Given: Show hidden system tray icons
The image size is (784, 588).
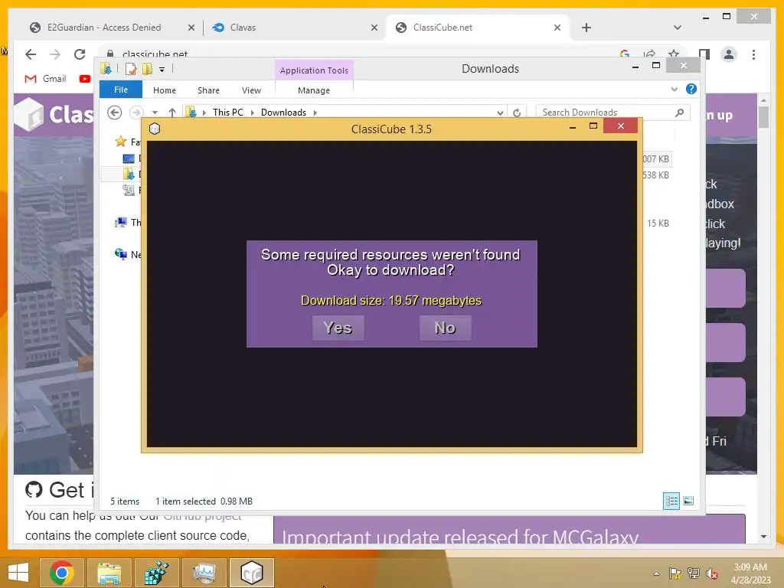Looking at the screenshot, I should point(656,573).
